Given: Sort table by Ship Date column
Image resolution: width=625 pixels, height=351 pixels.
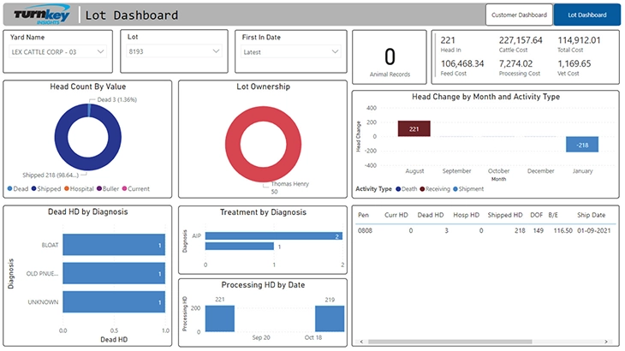Looking at the screenshot, I should (591, 215).
